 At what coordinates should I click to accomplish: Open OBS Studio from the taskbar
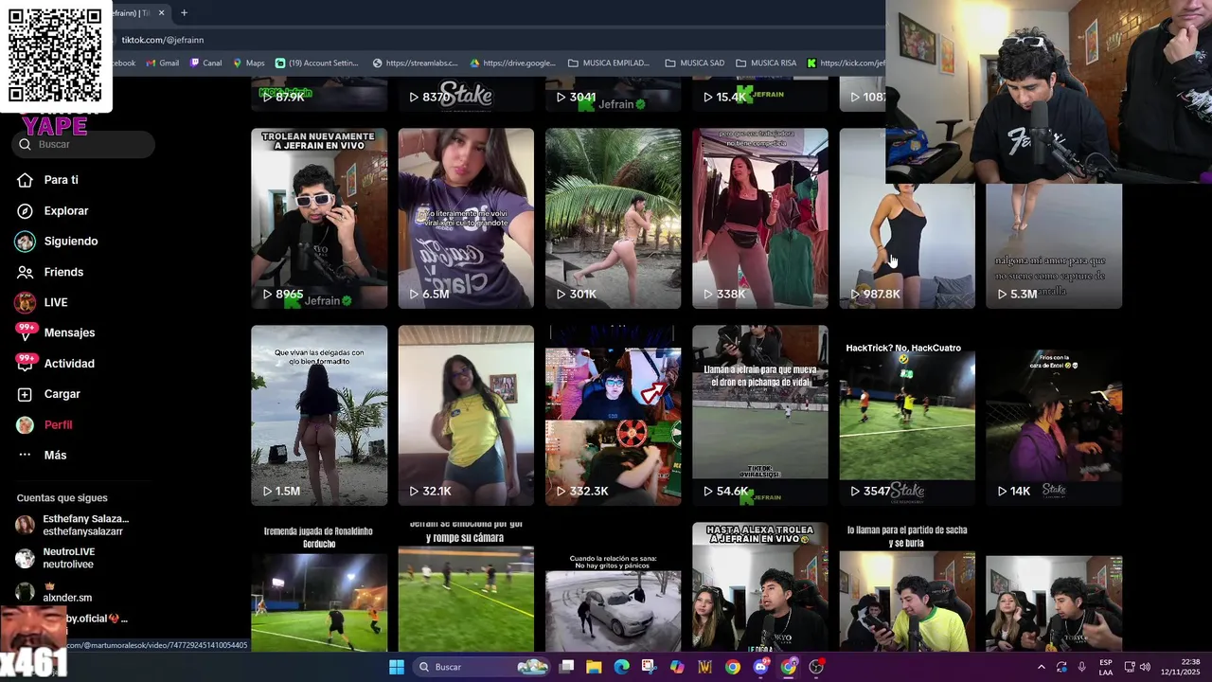click(816, 667)
